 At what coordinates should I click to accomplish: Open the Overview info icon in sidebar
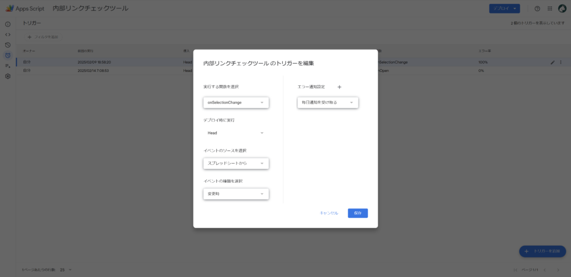click(8, 25)
